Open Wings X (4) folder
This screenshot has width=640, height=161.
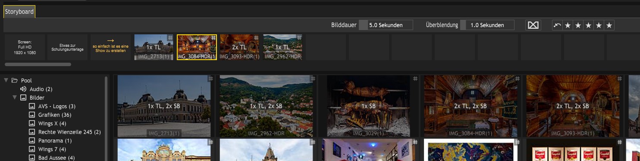click(52, 123)
